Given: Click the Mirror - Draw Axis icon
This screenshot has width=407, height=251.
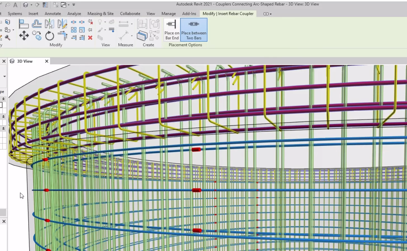Looking at the screenshot, I should [x=62, y=24].
